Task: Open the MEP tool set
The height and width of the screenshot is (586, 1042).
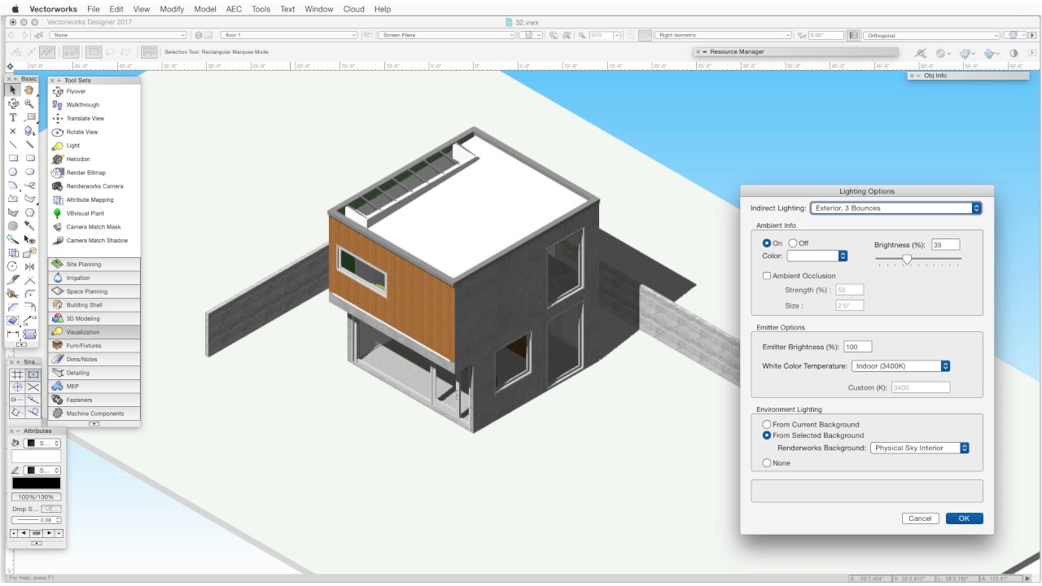Action: pos(94,387)
